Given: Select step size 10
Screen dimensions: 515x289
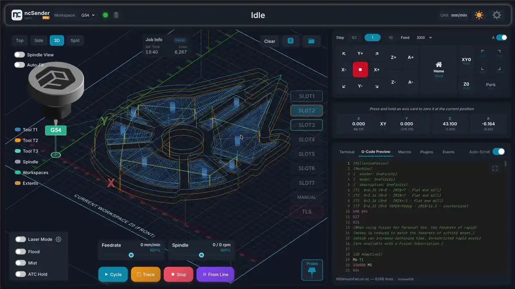Looking at the screenshot, I should [391, 38].
